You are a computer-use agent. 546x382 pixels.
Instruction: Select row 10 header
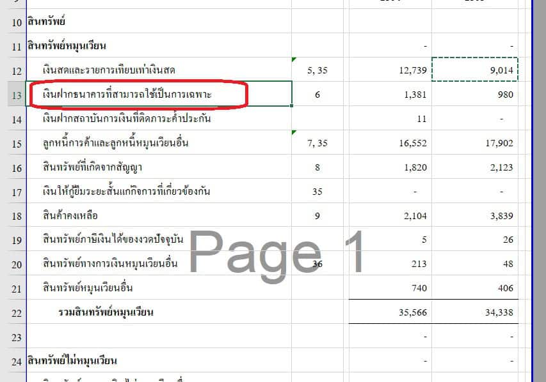(17, 22)
